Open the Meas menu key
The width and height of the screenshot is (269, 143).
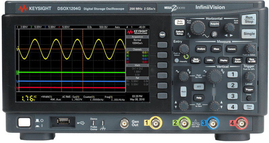point(216,49)
